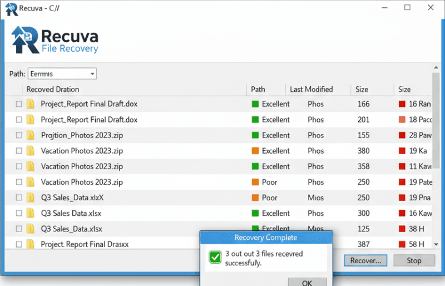Click folder icon beside Q3 Sales_Data.xlxX
This screenshot has width=445, height=286.
point(31,198)
